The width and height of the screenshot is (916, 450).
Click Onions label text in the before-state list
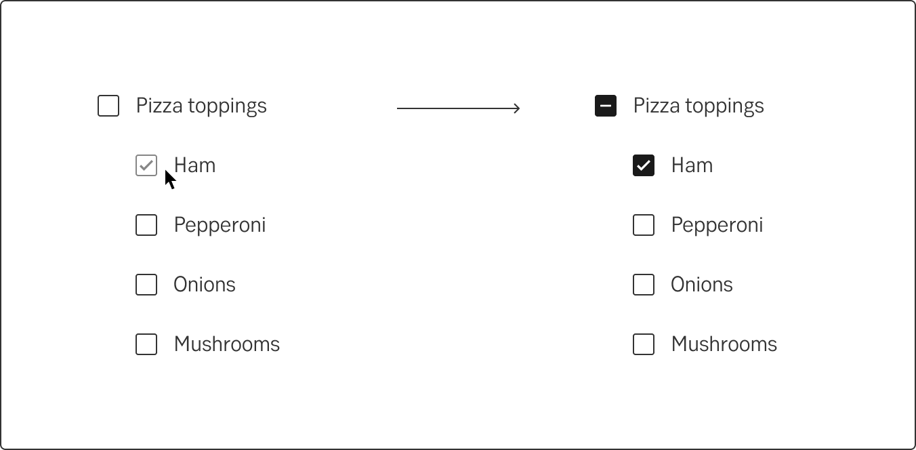click(x=205, y=285)
